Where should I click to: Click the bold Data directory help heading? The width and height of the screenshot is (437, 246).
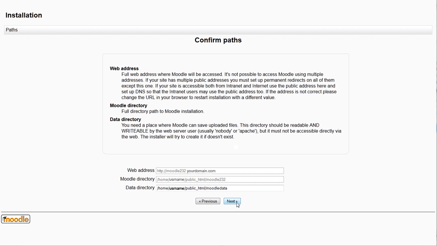pyautogui.click(x=125, y=119)
